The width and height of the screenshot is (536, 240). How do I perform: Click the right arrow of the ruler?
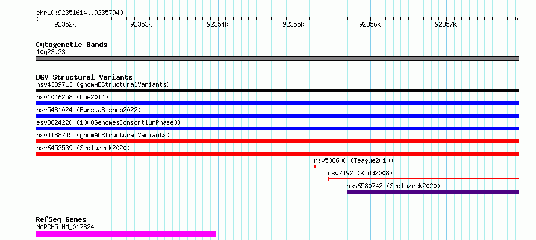[517, 19]
